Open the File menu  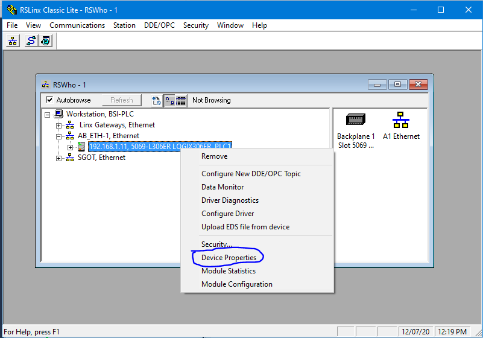click(12, 25)
